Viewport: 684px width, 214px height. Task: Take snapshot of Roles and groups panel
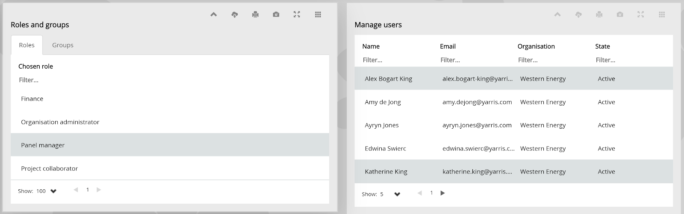coord(276,14)
